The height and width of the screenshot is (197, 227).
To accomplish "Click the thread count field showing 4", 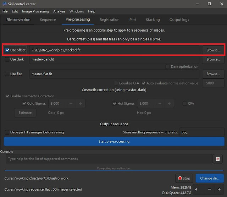I will pos(199,189).
